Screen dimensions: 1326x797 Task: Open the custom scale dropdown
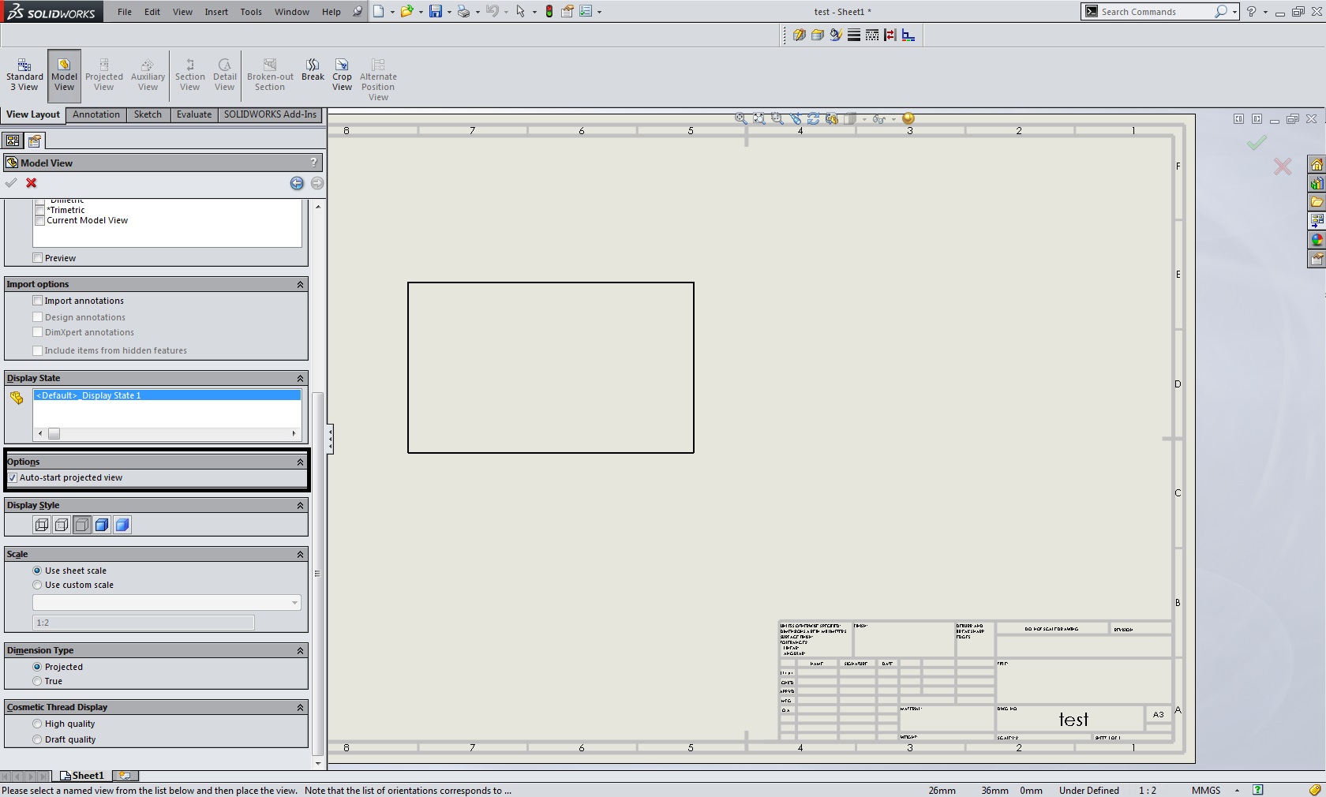point(294,603)
